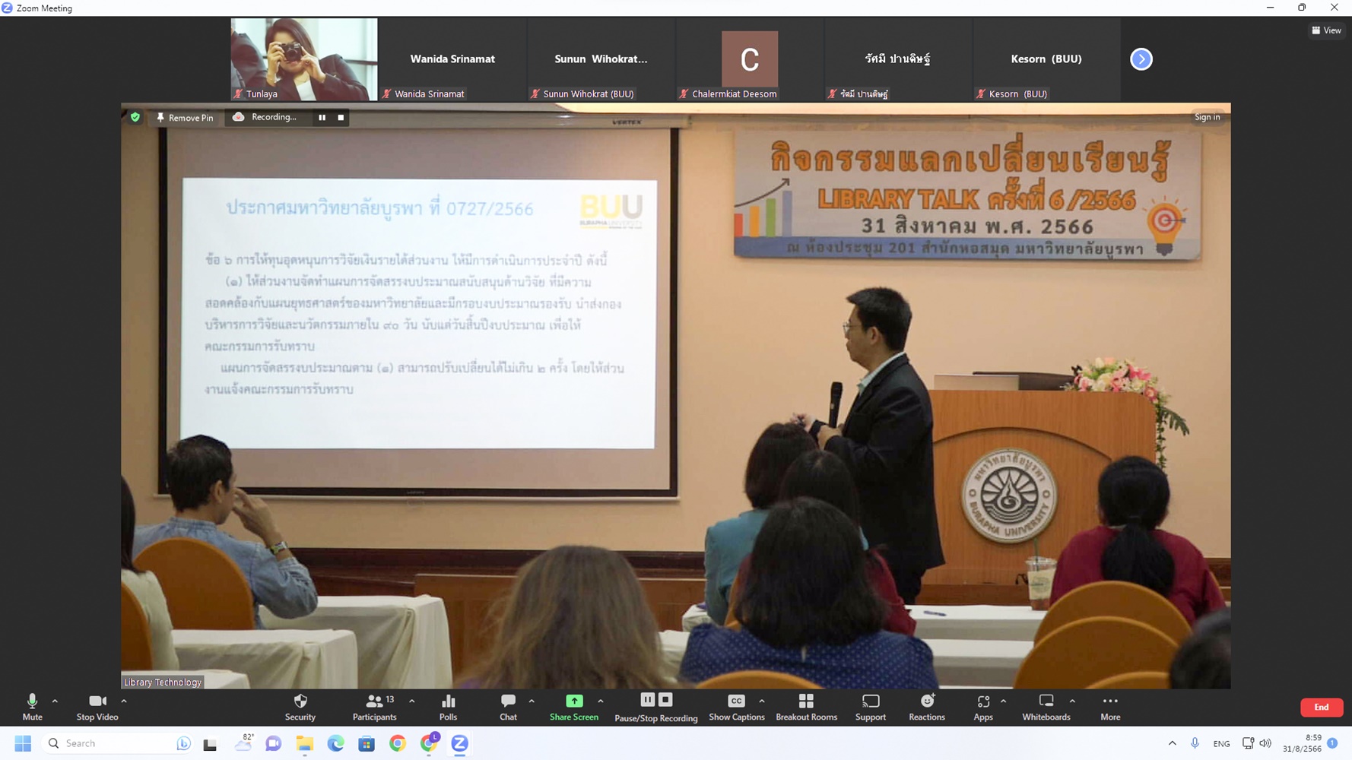The height and width of the screenshot is (760, 1352).
Task: Open the Security shield options
Action: point(300,706)
